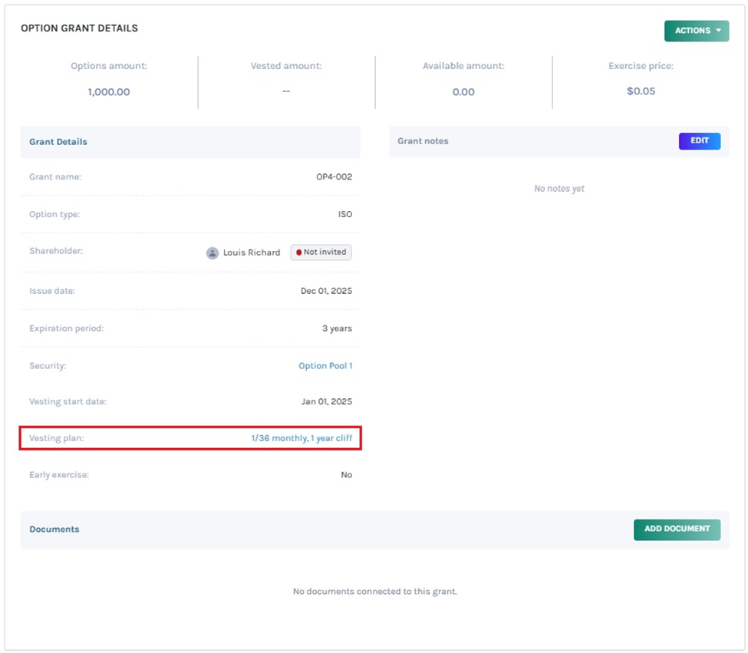Click the Not invited status badge
This screenshot has width=748, height=653.
click(x=321, y=252)
